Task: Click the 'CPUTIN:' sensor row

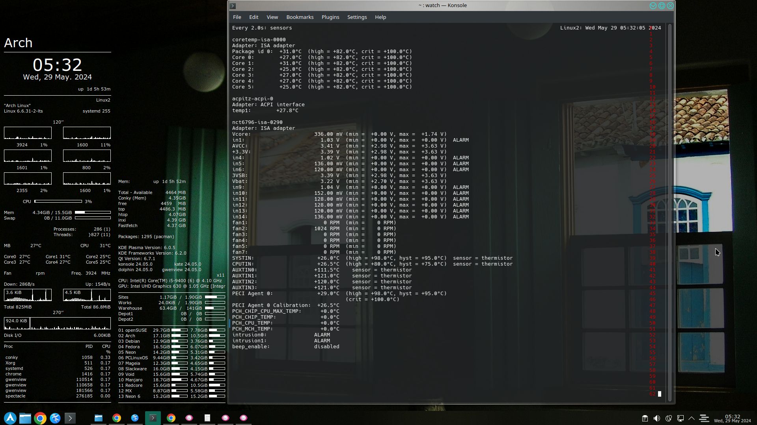Action: pyautogui.click(x=372, y=264)
